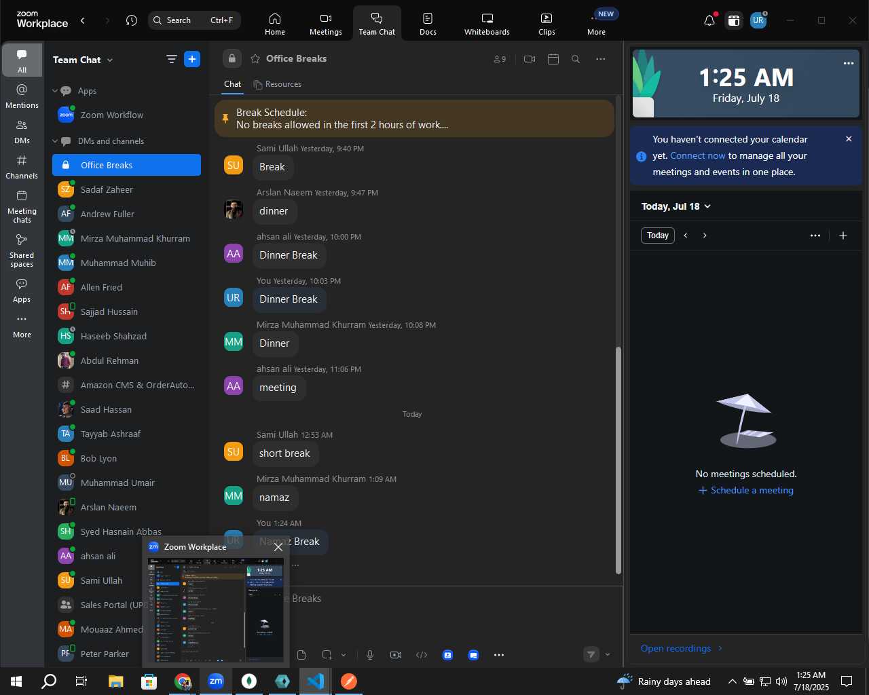
Task: Add a calendar event with plus
Action: pos(843,236)
